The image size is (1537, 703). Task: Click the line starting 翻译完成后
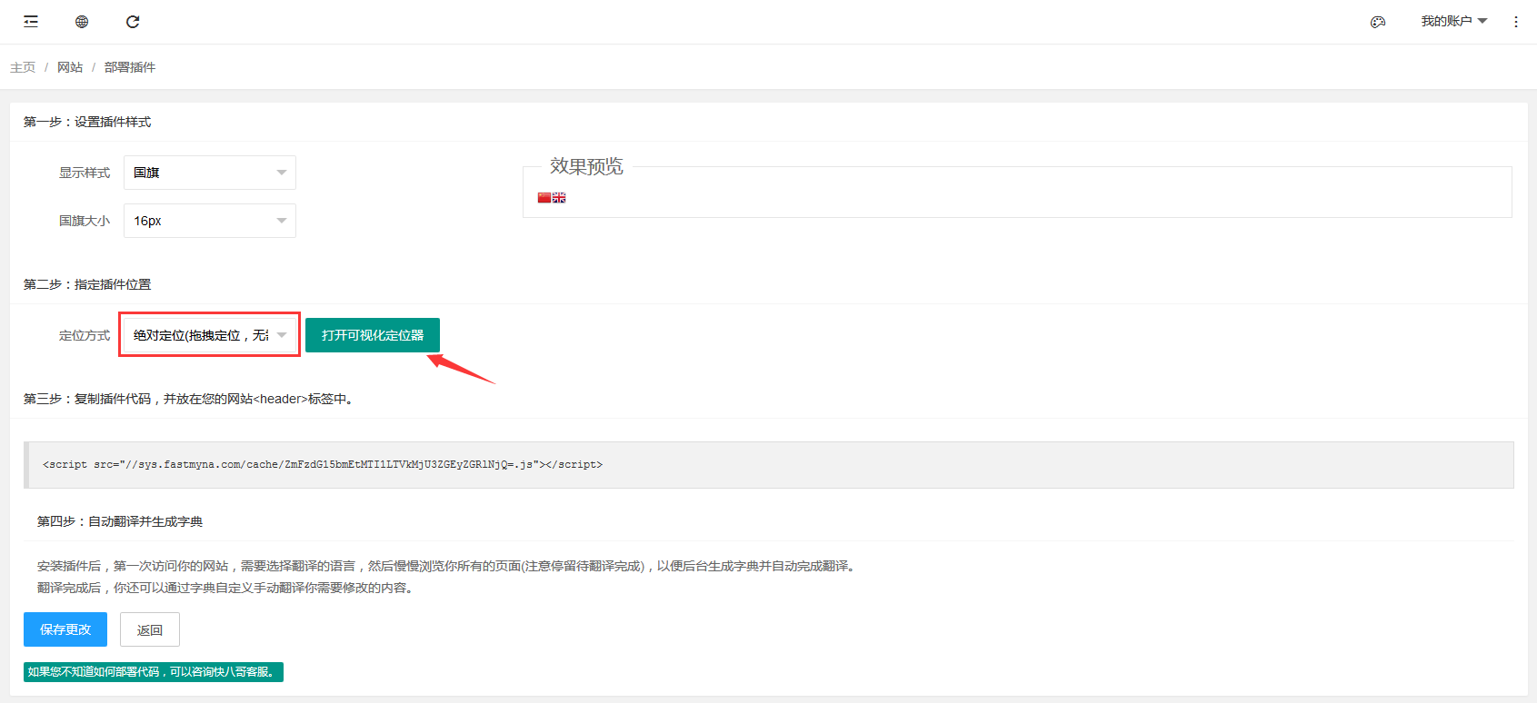(227, 588)
